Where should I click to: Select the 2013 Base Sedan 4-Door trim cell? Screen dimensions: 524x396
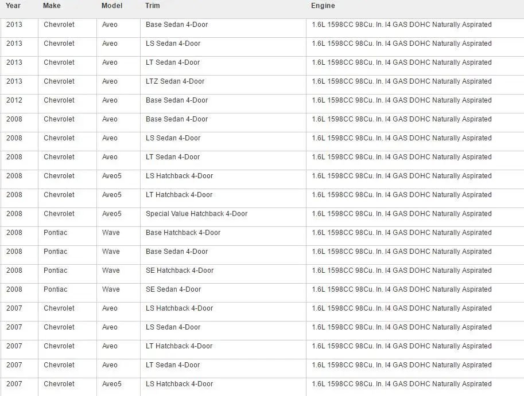[x=176, y=25]
